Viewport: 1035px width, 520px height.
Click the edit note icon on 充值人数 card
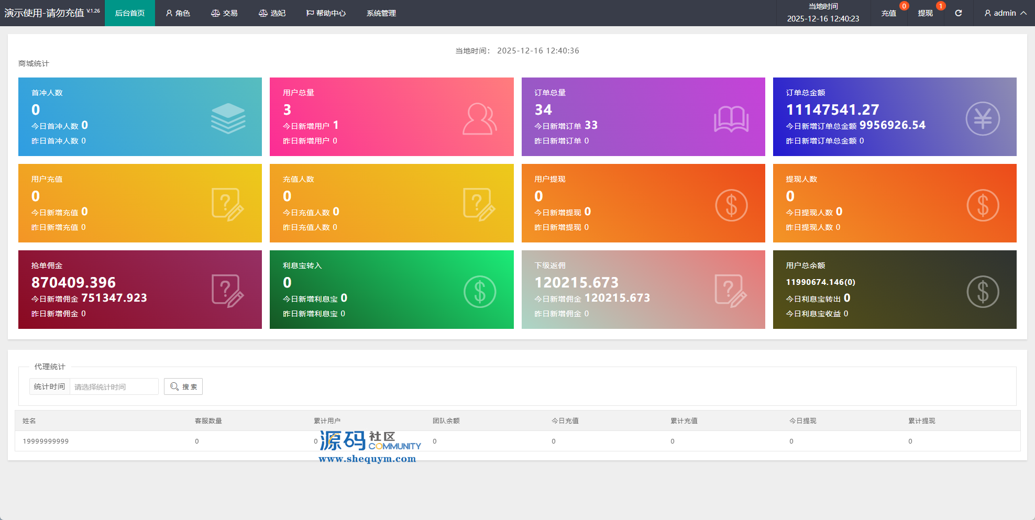coord(479,204)
